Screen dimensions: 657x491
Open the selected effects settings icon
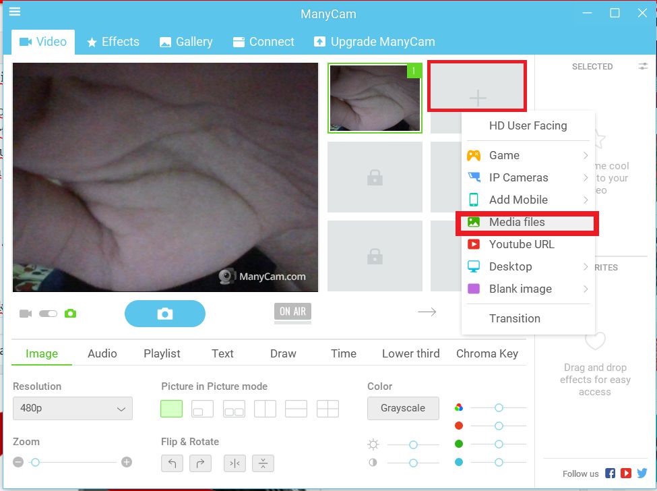tap(643, 66)
